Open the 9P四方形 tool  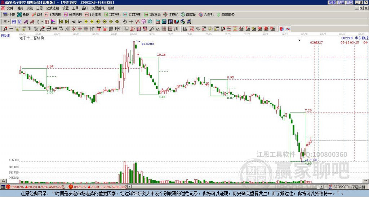[x=73, y=14]
